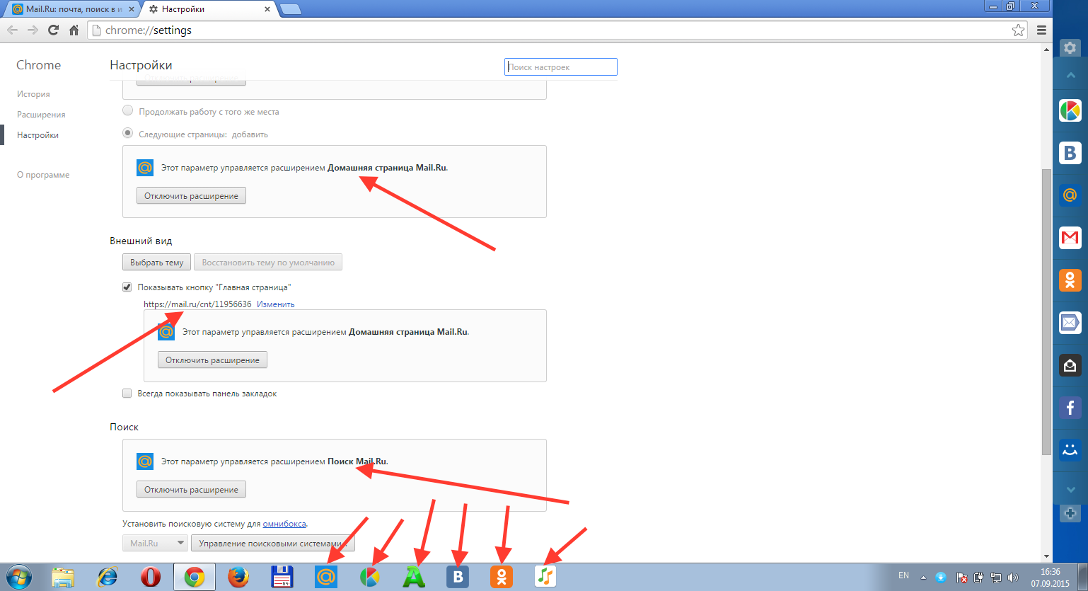Click the EN language indicator in tray
The image size is (1088, 591).
tap(903, 575)
